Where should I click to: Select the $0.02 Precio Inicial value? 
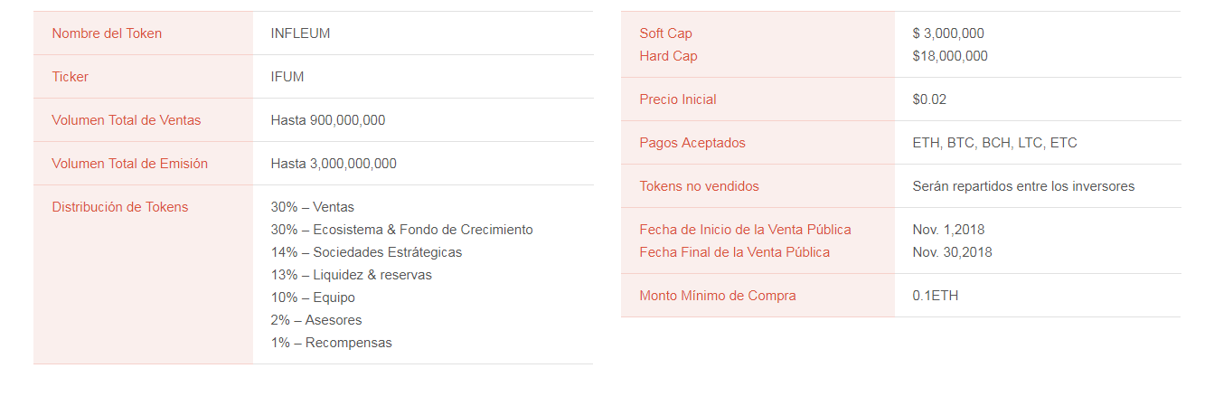click(929, 99)
